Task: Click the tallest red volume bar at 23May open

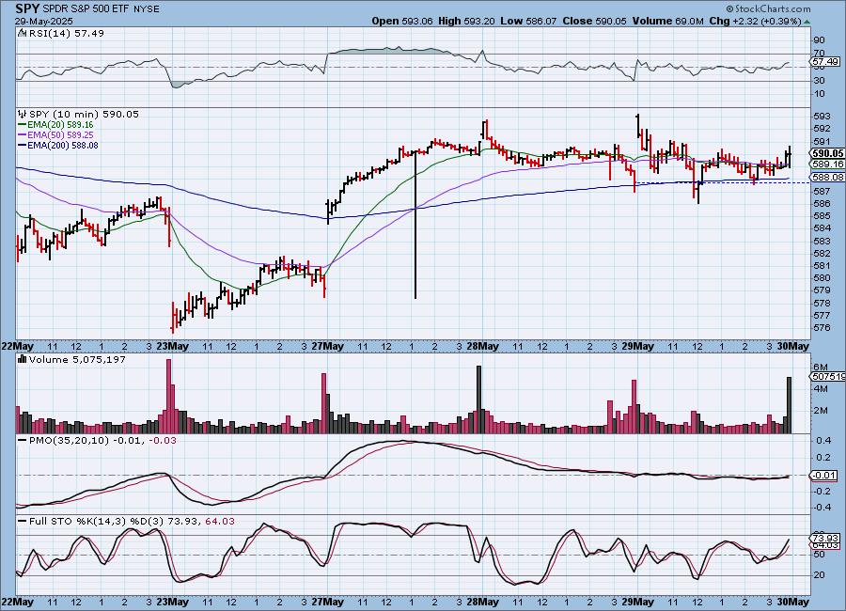Action: click(x=168, y=396)
